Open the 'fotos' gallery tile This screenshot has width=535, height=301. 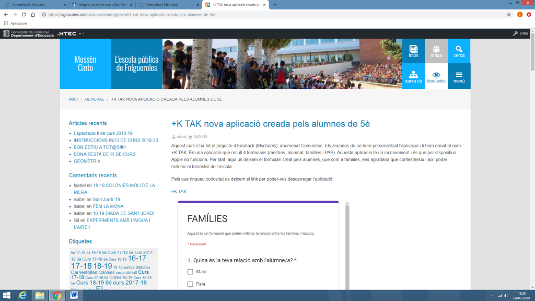413,51
